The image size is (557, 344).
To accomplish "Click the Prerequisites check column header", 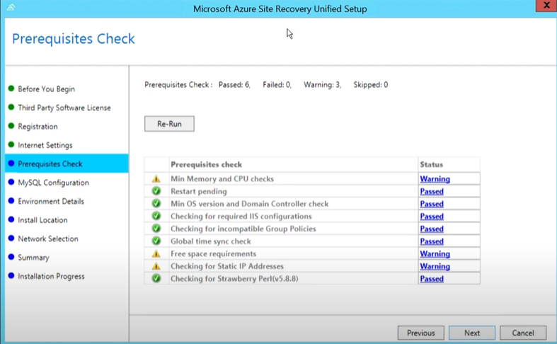I will pos(294,164).
